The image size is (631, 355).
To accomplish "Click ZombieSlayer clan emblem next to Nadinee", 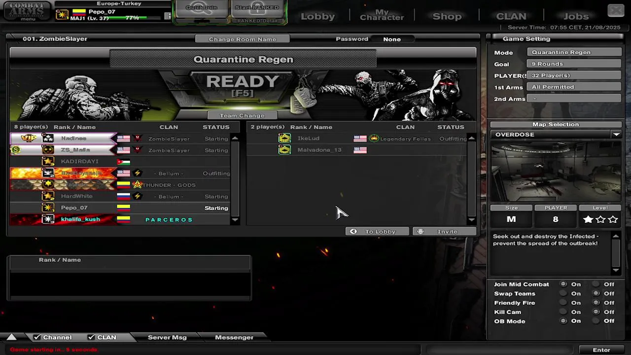I will coord(138,139).
